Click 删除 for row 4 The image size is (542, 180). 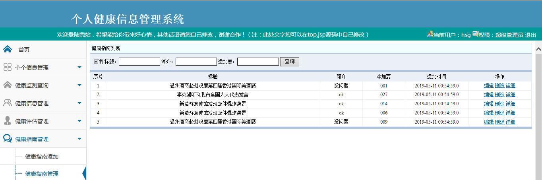pyautogui.click(x=499, y=113)
